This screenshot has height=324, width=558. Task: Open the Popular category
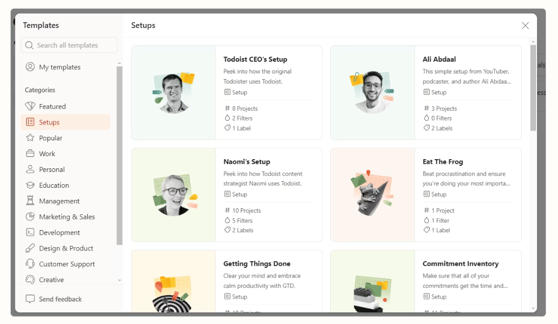(65, 138)
